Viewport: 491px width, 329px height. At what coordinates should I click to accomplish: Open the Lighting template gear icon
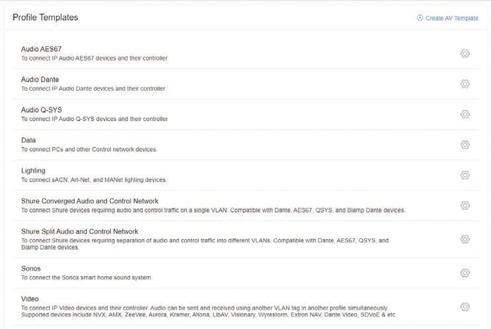point(465,175)
